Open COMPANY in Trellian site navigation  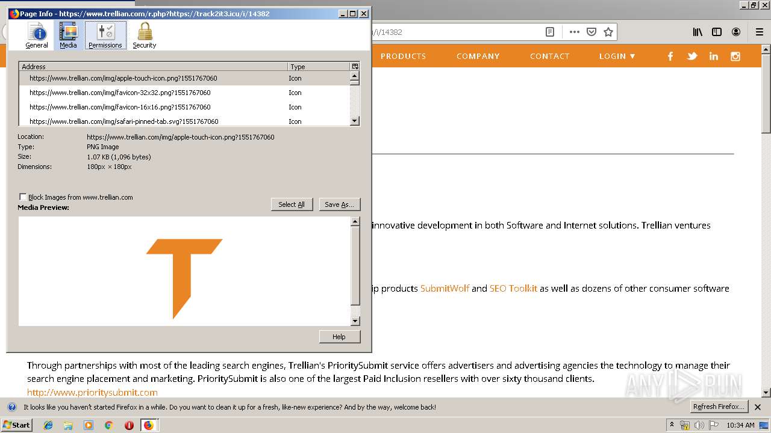pos(478,56)
